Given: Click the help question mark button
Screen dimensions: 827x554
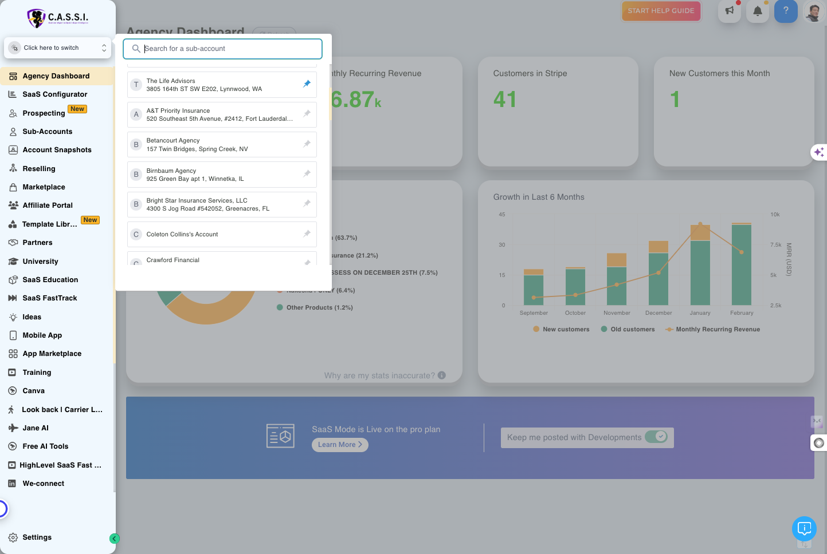Looking at the screenshot, I should point(786,11).
